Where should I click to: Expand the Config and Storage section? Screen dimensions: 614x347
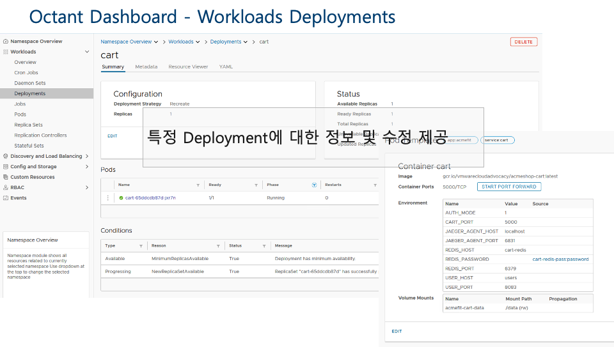87,167
